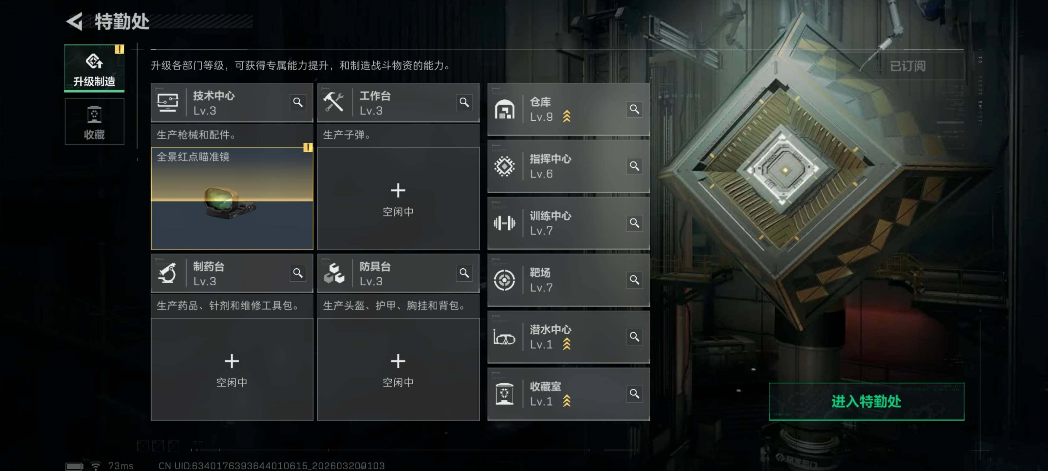
Task: Switch to the 升级制造 tab
Action: (94, 68)
